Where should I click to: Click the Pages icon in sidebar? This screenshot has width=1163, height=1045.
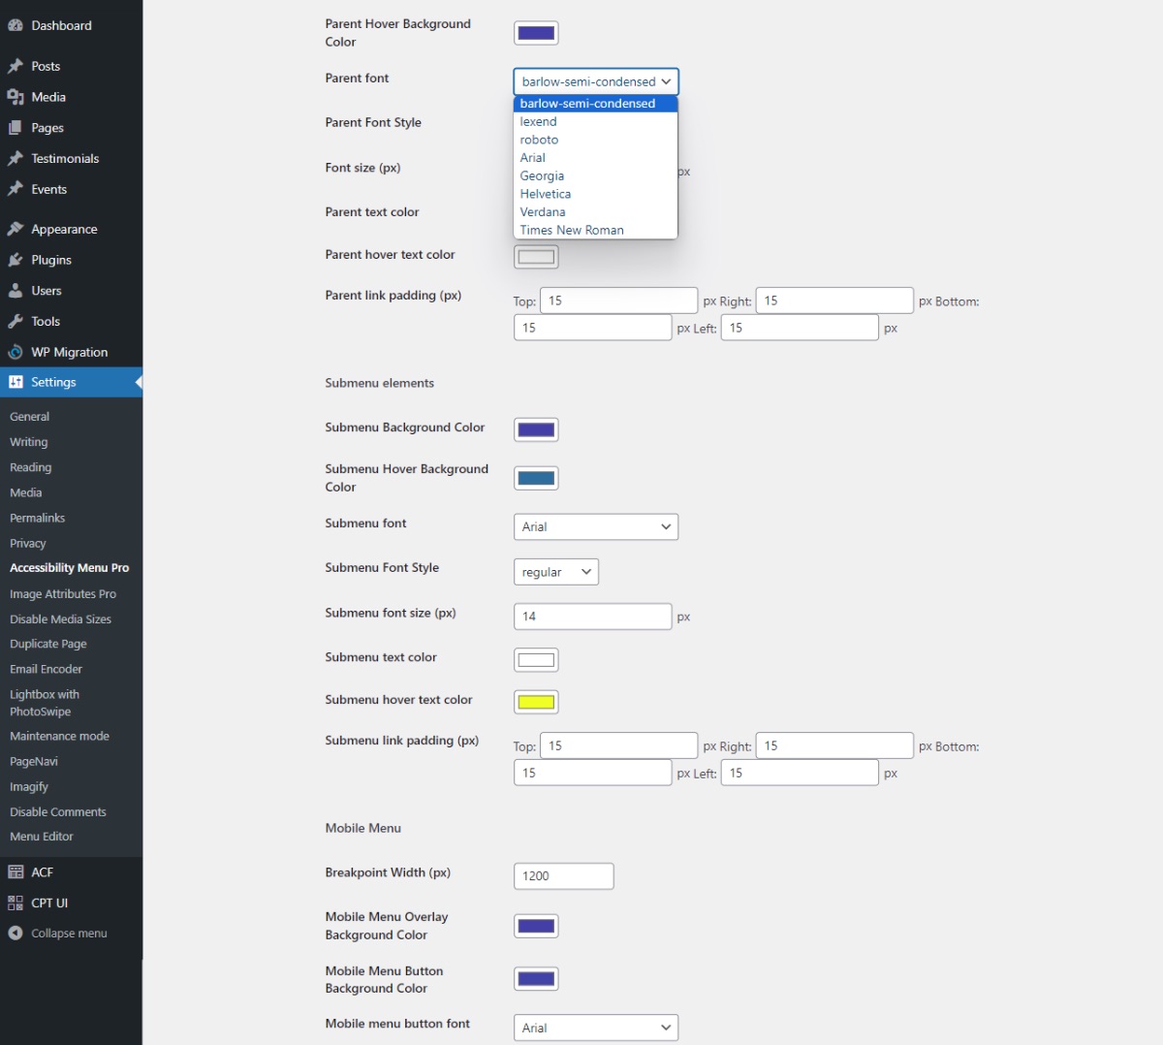tap(16, 128)
